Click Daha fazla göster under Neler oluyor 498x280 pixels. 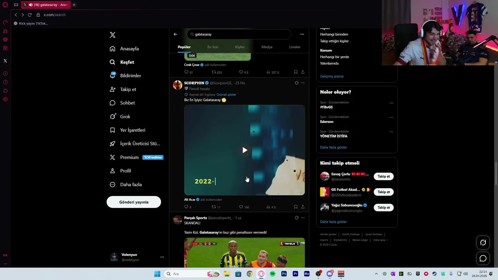[333, 147]
